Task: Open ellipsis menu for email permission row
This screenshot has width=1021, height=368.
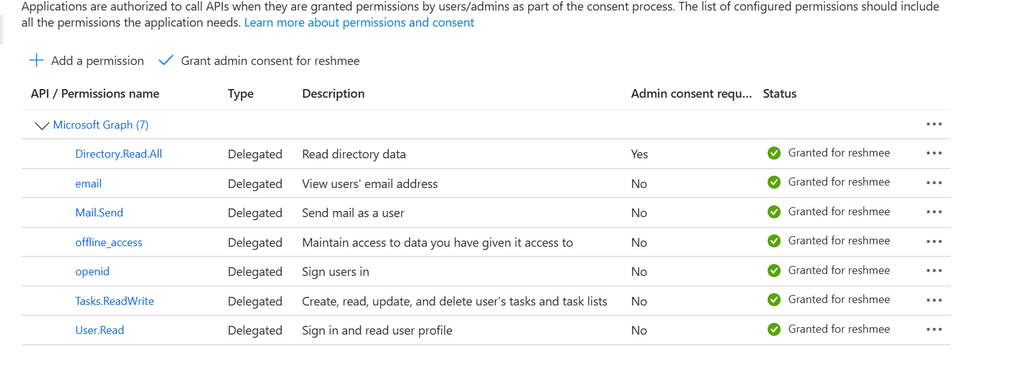Action: (x=934, y=183)
